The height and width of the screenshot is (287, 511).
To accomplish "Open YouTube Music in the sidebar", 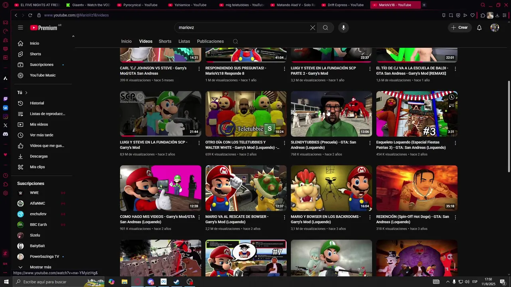I will click(x=42, y=75).
